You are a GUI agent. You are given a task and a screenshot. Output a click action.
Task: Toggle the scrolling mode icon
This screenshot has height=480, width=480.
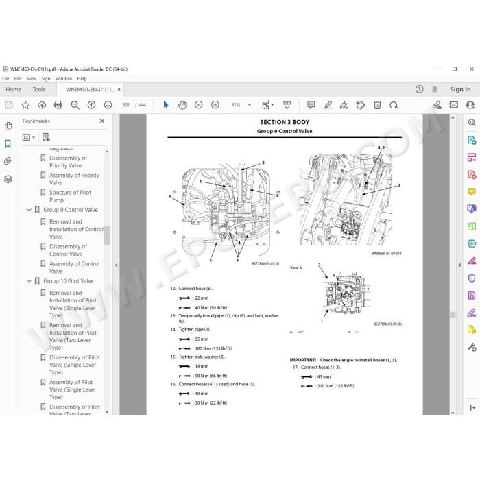pos(287,105)
